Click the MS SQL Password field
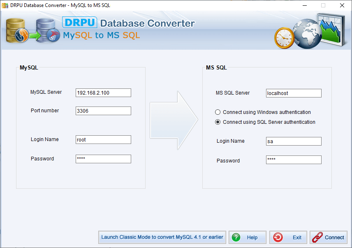This screenshot has height=248, width=352. click(x=294, y=160)
